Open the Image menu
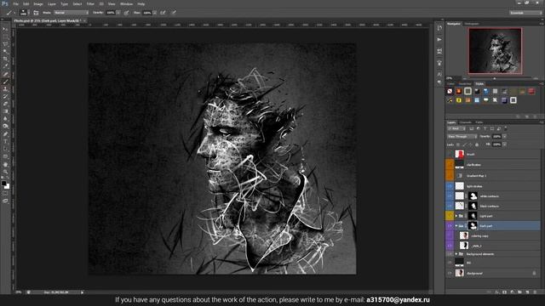Viewport: 545px width, 306px height. coord(38,4)
